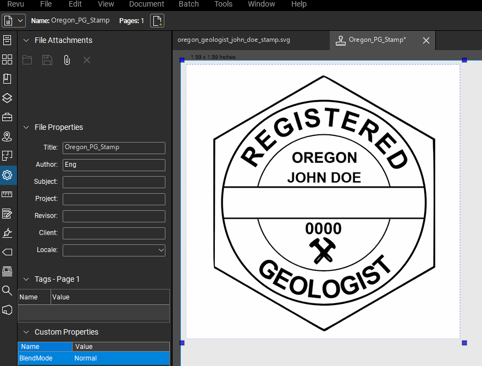
Task: Open the Edit menu
Action: [x=75, y=4]
